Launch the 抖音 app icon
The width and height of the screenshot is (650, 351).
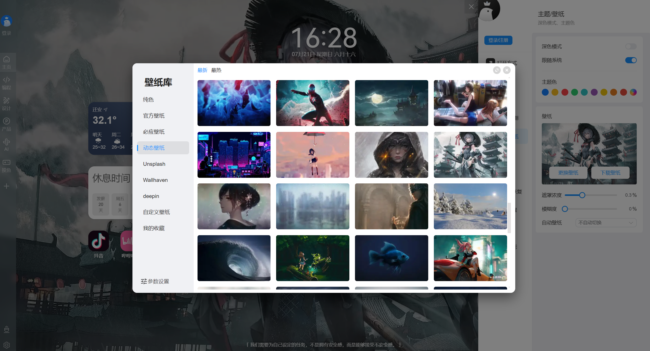(99, 241)
